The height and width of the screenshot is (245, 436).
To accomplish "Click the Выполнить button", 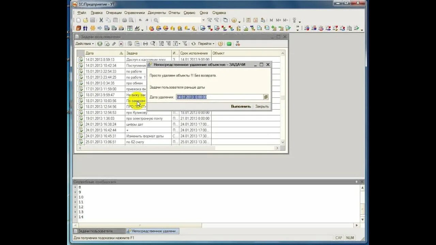I will pos(241,107).
